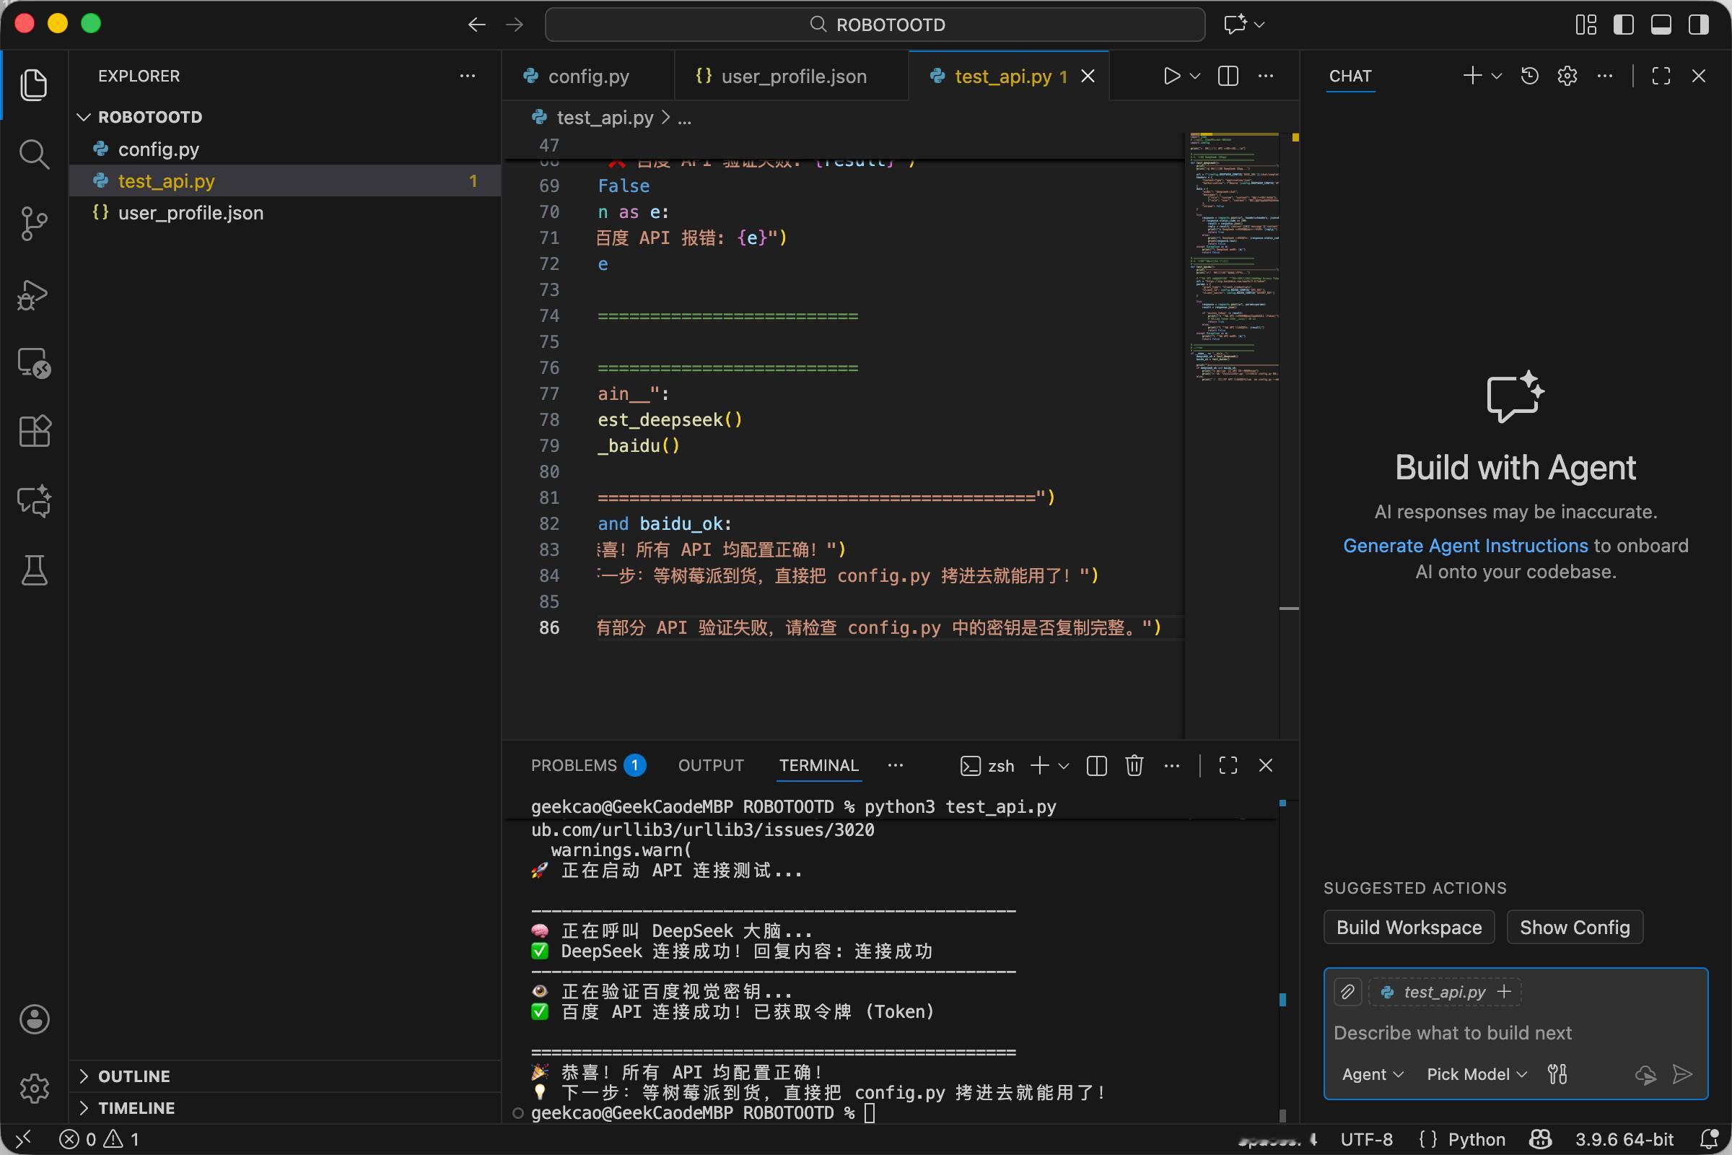
Task: Switch to the PROBLEMS panel tab
Action: [x=574, y=765]
